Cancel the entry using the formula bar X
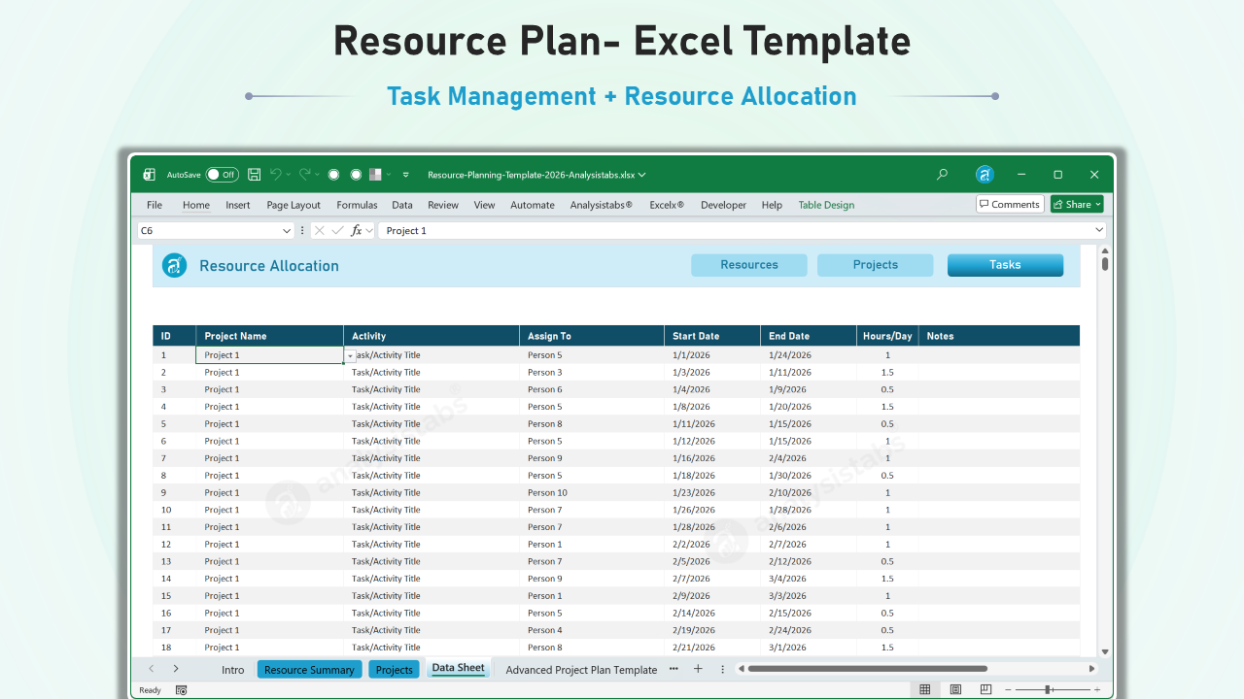The width and height of the screenshot is (1244, 699). (x=320, y=230)
